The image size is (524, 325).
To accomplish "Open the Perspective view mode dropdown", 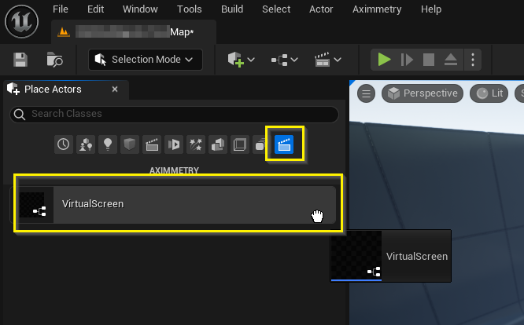I will point(423,93).
